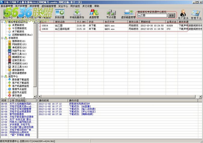This screenshot has width=203, height=143.
Task: Collapse the 监控中心 tree node
Action: tap(2, 77)
